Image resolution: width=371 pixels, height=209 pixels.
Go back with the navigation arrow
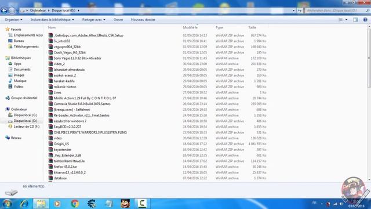(x=4, y=10)
